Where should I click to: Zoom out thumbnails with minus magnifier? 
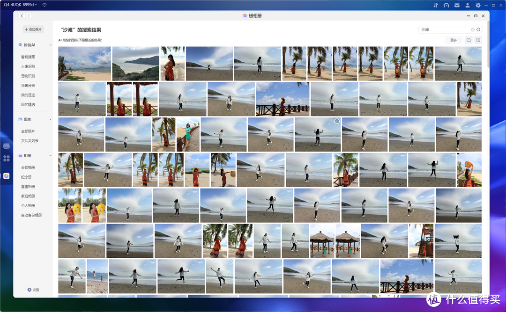[x=469, y=40]
